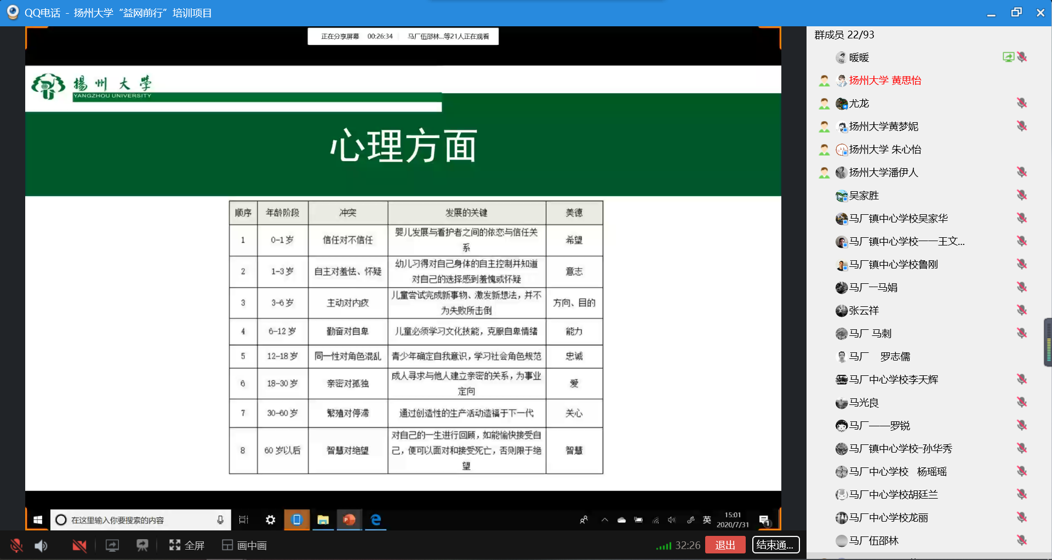Click the 结束通... end call button
Viewport: 1052px width, 560px height.
pyautogui.click(x=775, y=545)
